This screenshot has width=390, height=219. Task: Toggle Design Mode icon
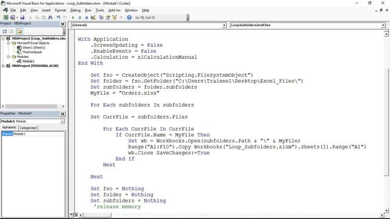(x=93, y=18)
